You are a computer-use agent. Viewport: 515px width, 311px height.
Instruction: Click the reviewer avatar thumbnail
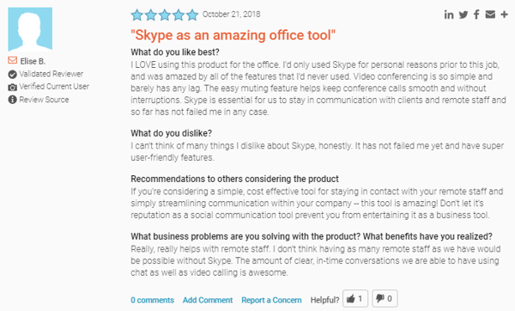30,29
